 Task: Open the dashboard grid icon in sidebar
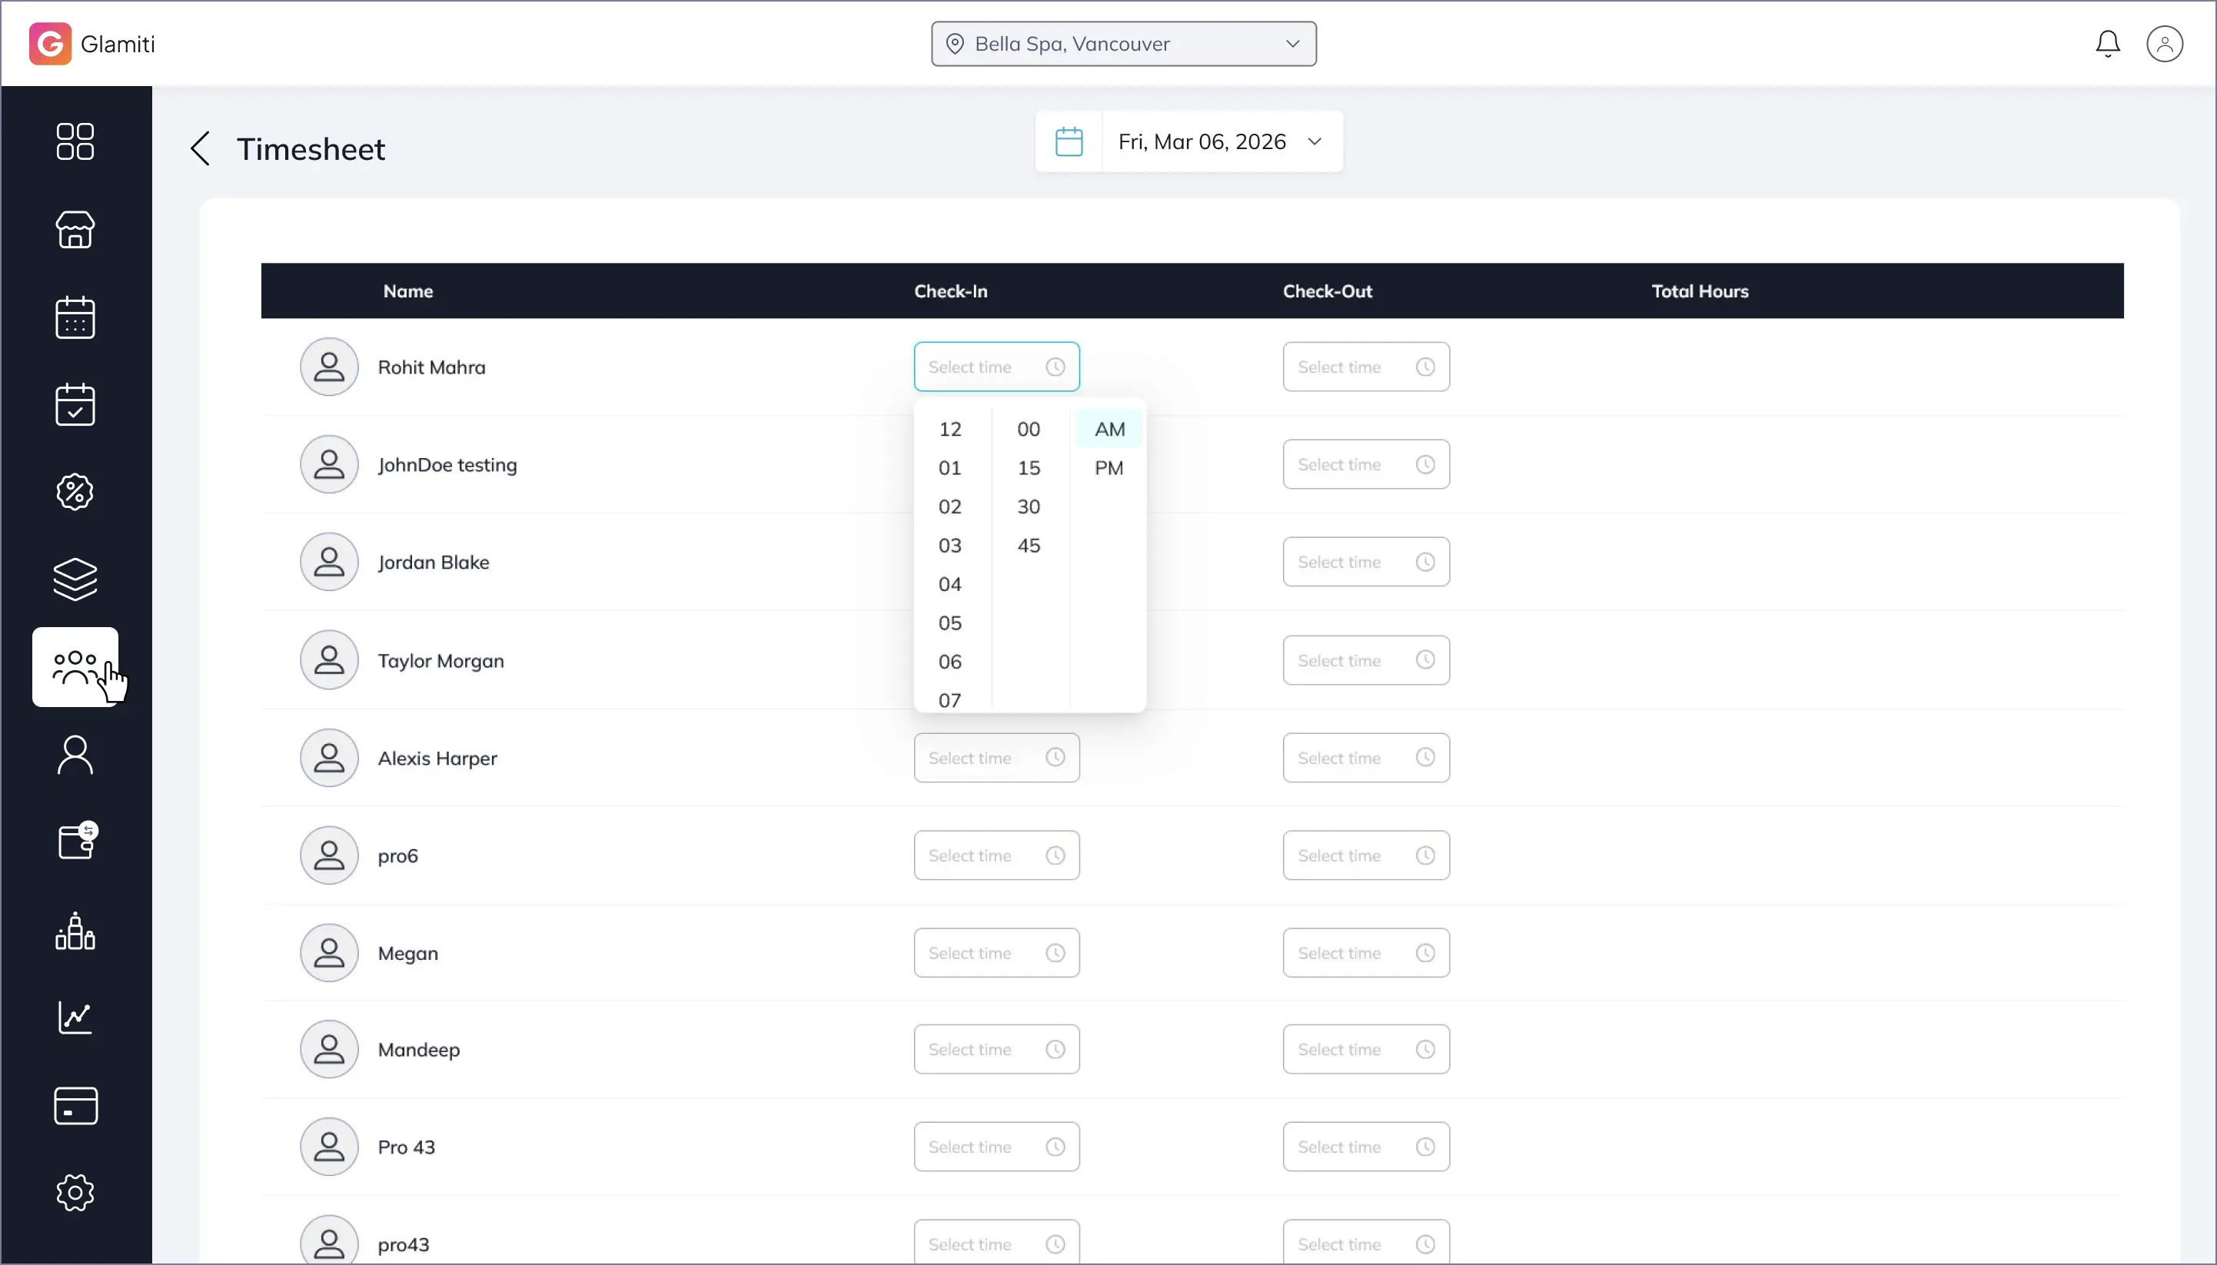[75, 141]
